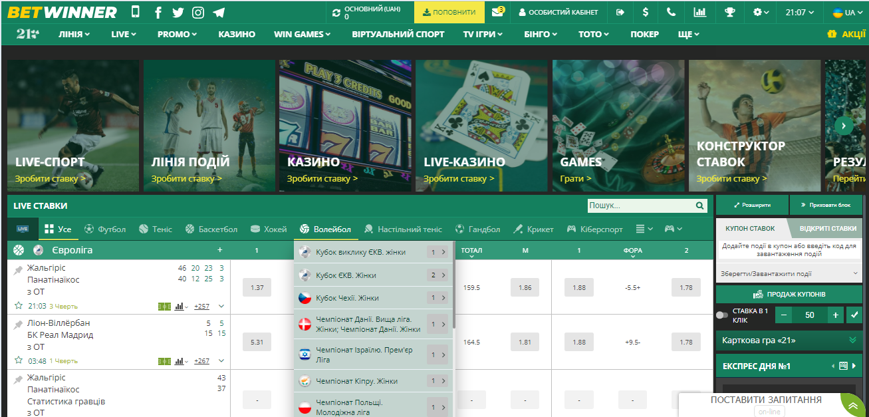Focus the Пошук search field

641,206
